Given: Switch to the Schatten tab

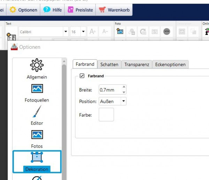Looking at the screenshot, I should 109,65.
